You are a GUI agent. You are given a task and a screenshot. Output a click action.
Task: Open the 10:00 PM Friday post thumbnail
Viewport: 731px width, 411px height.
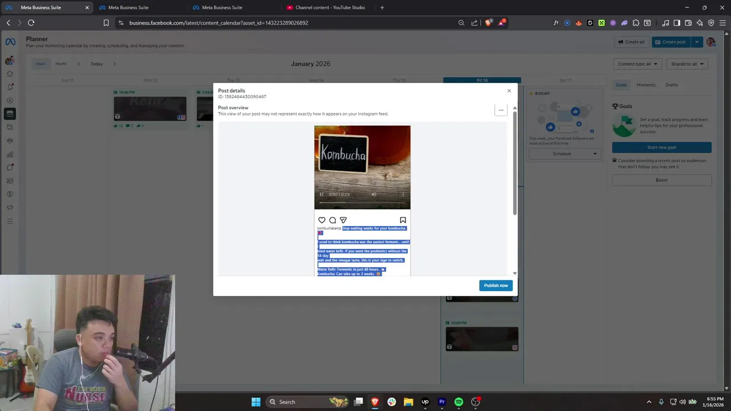pyautogui.click(x=482, y=339)
